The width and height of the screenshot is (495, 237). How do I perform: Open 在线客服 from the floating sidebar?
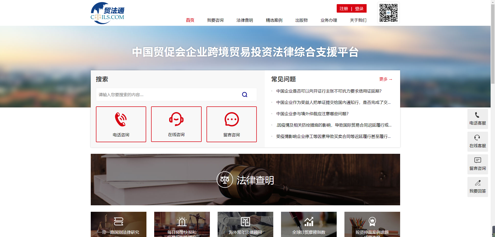click(x=477, y=141)
